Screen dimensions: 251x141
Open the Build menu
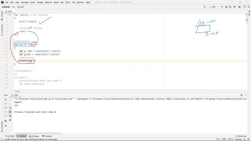tap(56, 2)
